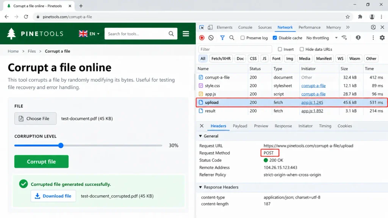Screen dimensions: 388x218
Task: Select the Fetch/XHR filter
Action: [x=221, y=59]
